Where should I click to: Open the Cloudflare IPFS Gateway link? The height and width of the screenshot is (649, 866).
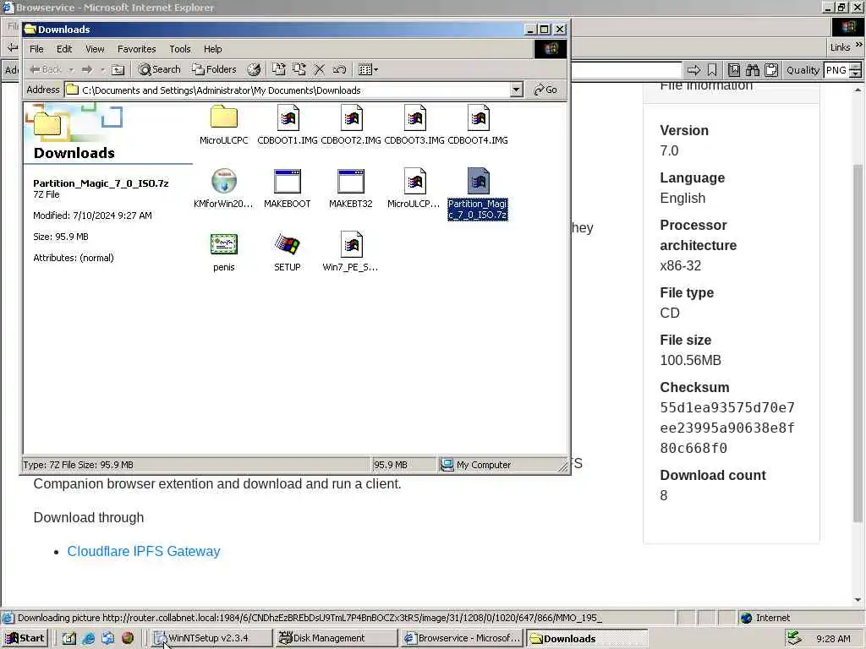(x=144, y=551)
